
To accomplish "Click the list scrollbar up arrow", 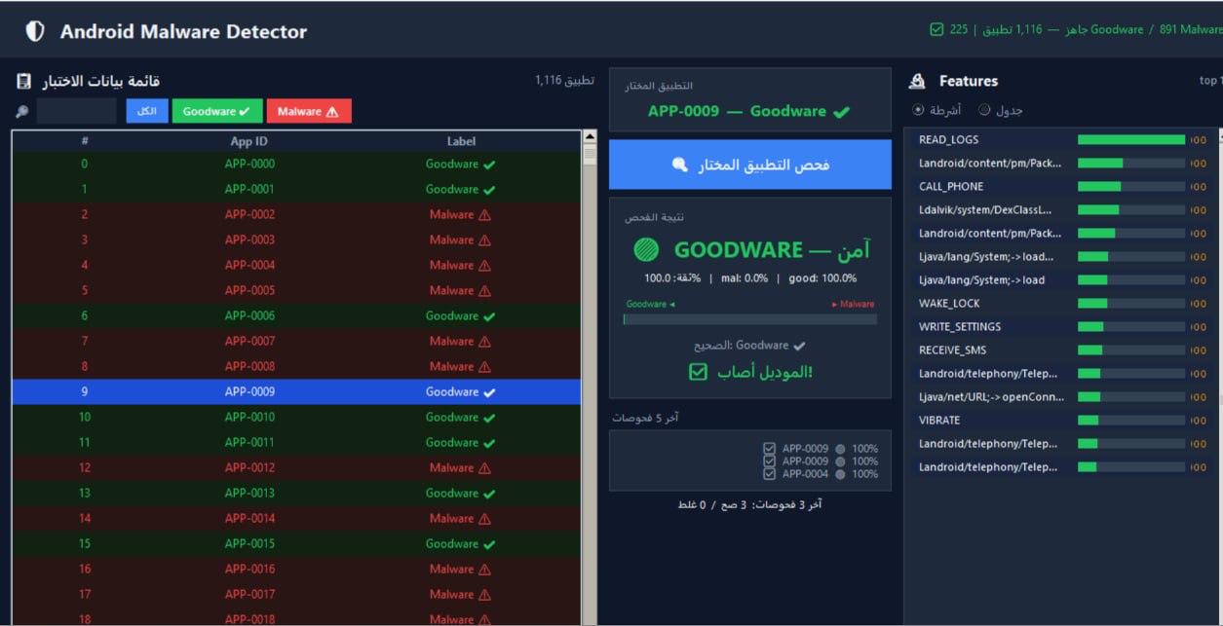I will click(589, 137).
